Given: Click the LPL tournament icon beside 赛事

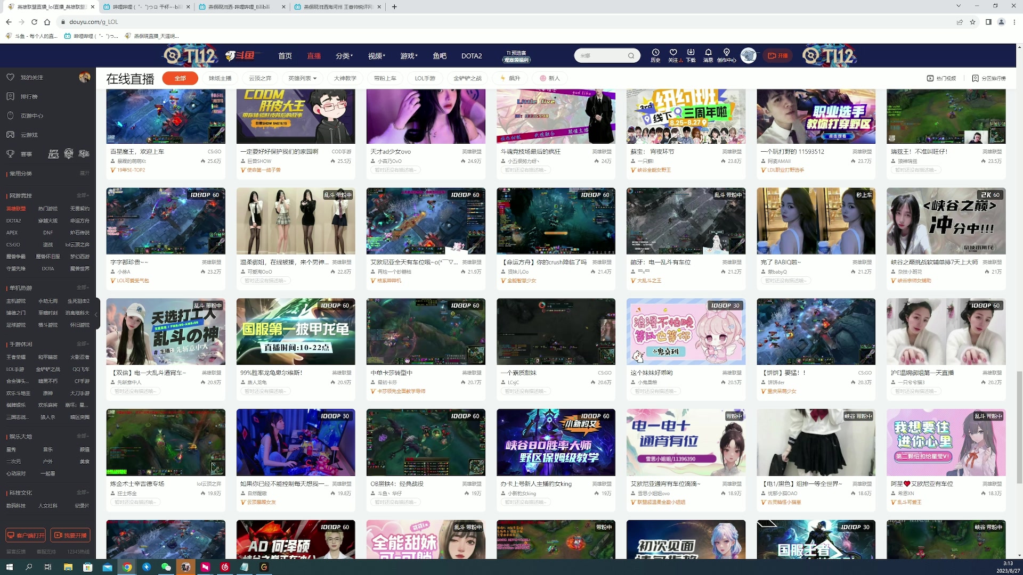Looking at the screenshot, I should tap(54, 154).
